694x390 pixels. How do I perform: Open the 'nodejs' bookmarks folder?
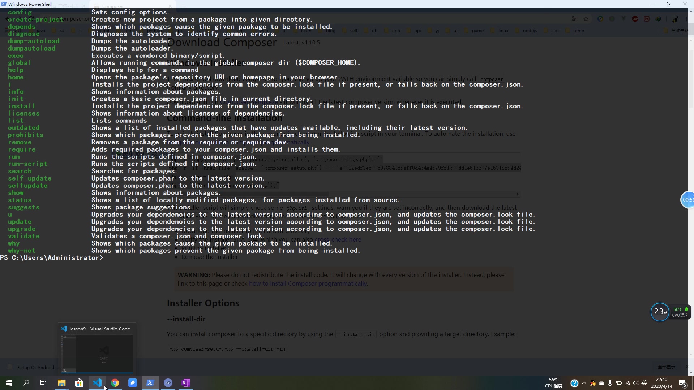pos(526,31)
